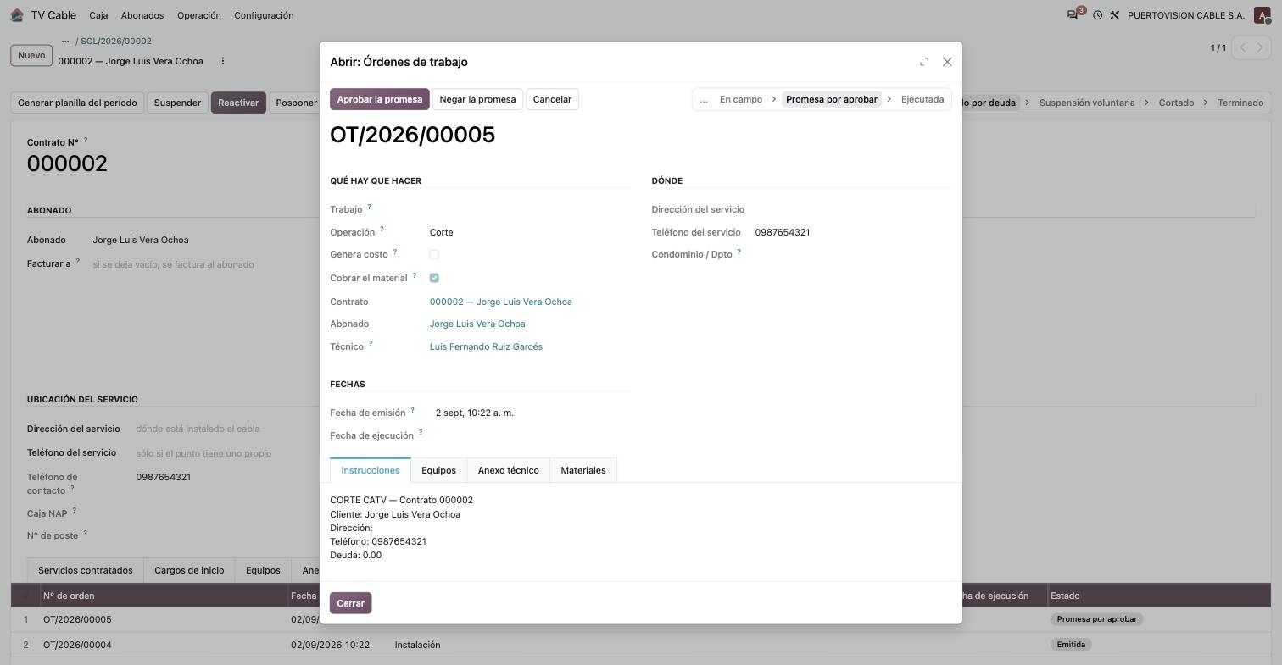This screenshot has height=665, width=1282.
Task: Open the Configuración menu
Action: coord(264,15)
